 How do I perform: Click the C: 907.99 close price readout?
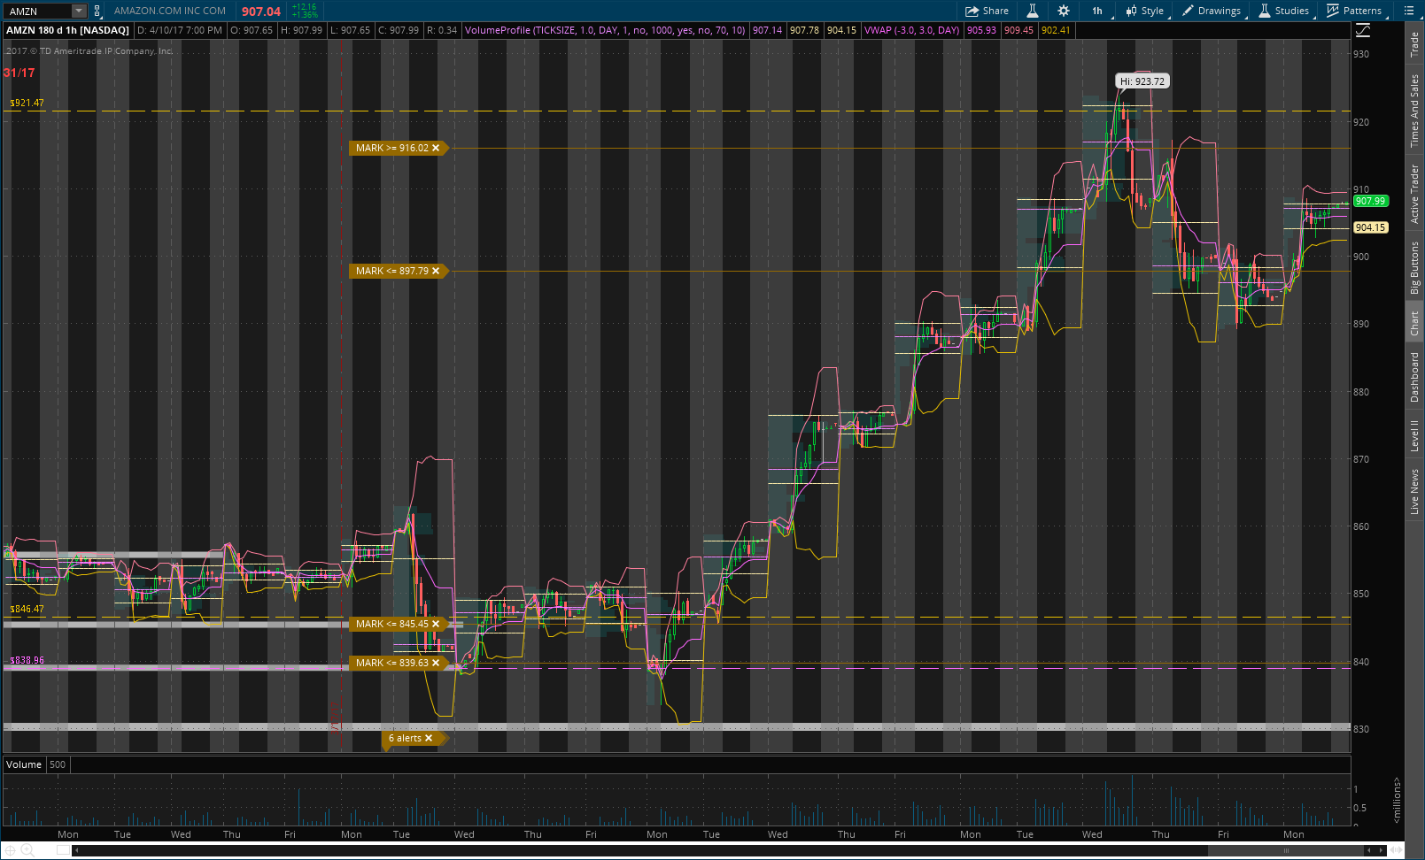tap(399, 30)
